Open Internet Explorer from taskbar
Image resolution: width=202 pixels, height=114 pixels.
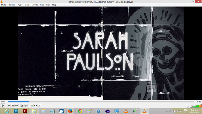click(x=7, y=111)
